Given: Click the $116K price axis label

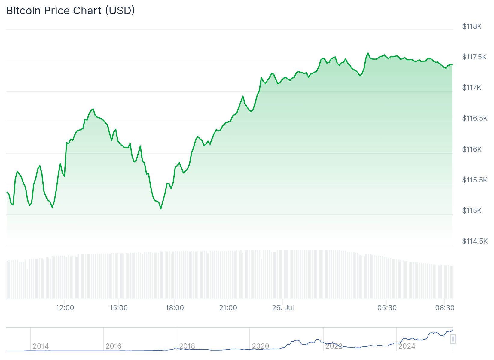Looking at the screenshot, I should tap(472, 149).
